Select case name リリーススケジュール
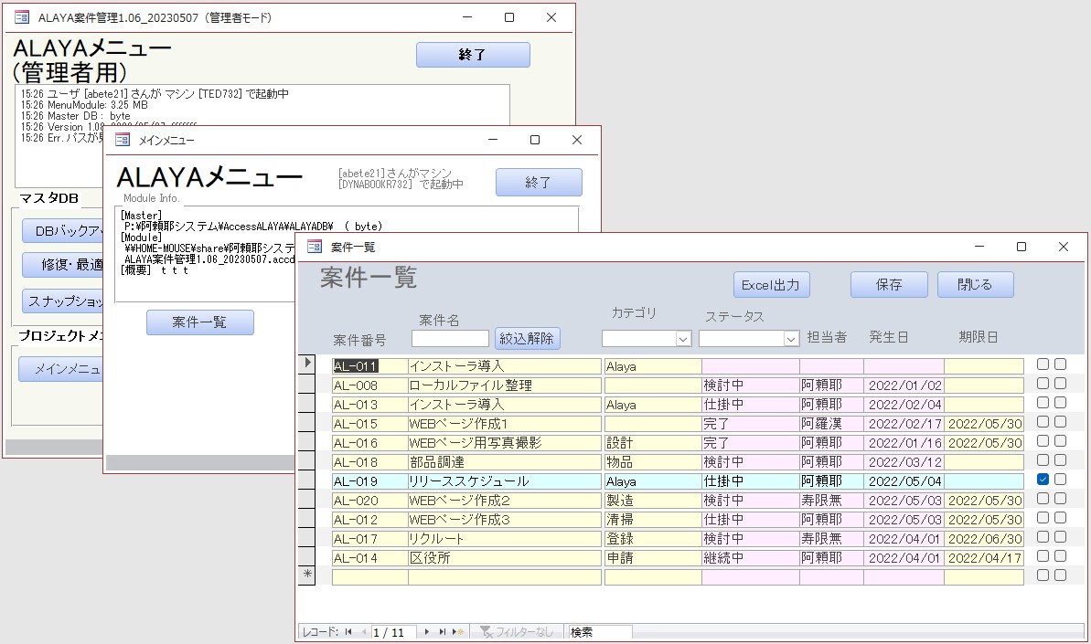Image resolution: width=1091 pixels, height=644 pixels. [x=505, y=481]
